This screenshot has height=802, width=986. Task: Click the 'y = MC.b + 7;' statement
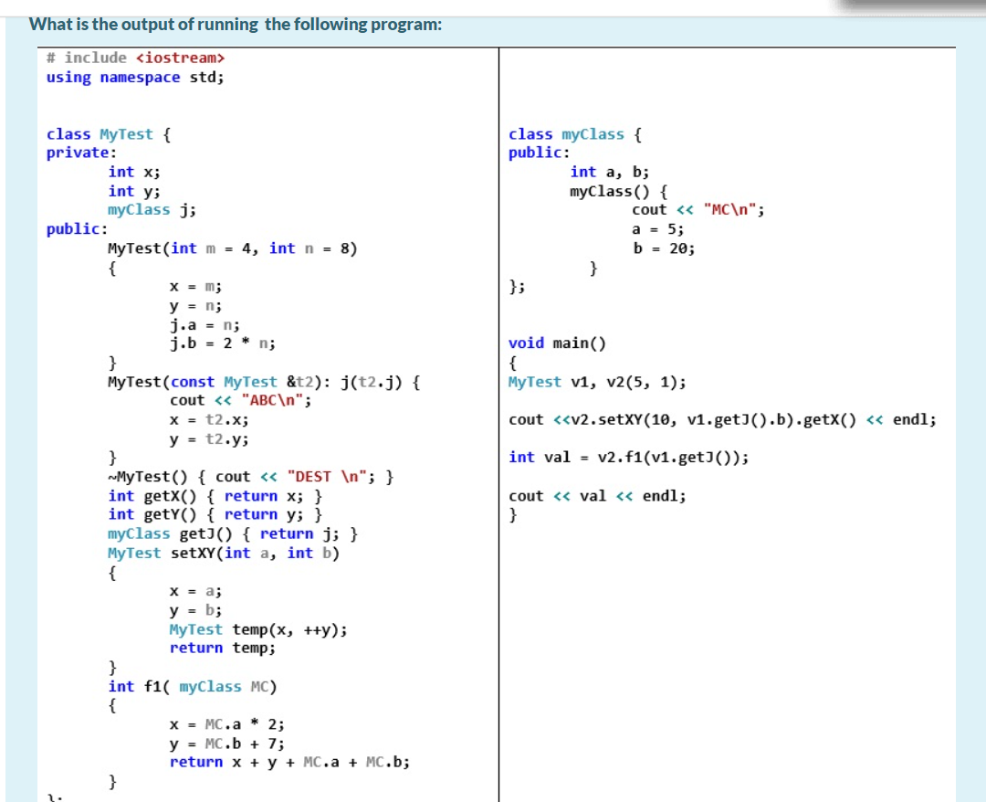point(226,744)
